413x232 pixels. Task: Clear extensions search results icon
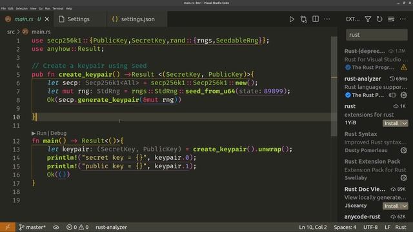(391, 19)
